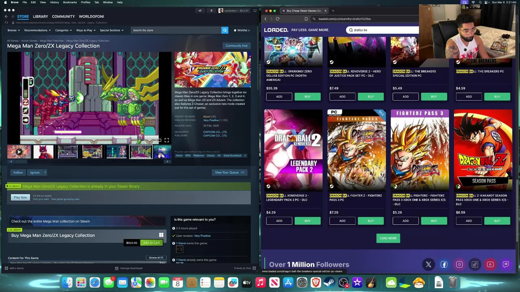This screenshot has height=292, width=520.
Task: Switch to the Steam LIBRARY tab
Action: coord(40,16)
